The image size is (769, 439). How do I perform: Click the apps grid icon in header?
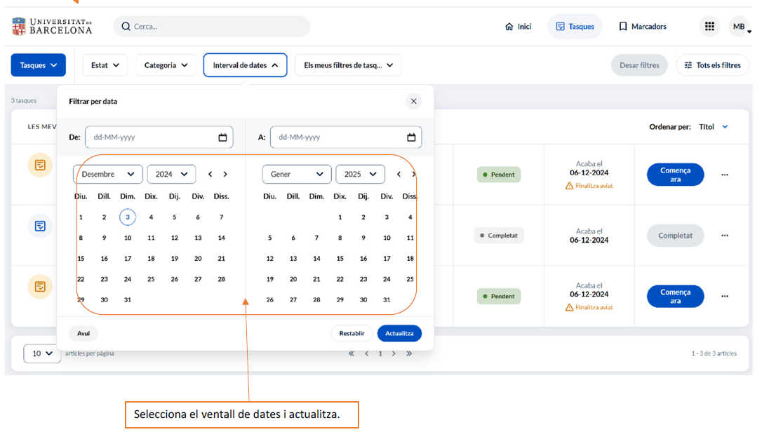tap(709, 27)
